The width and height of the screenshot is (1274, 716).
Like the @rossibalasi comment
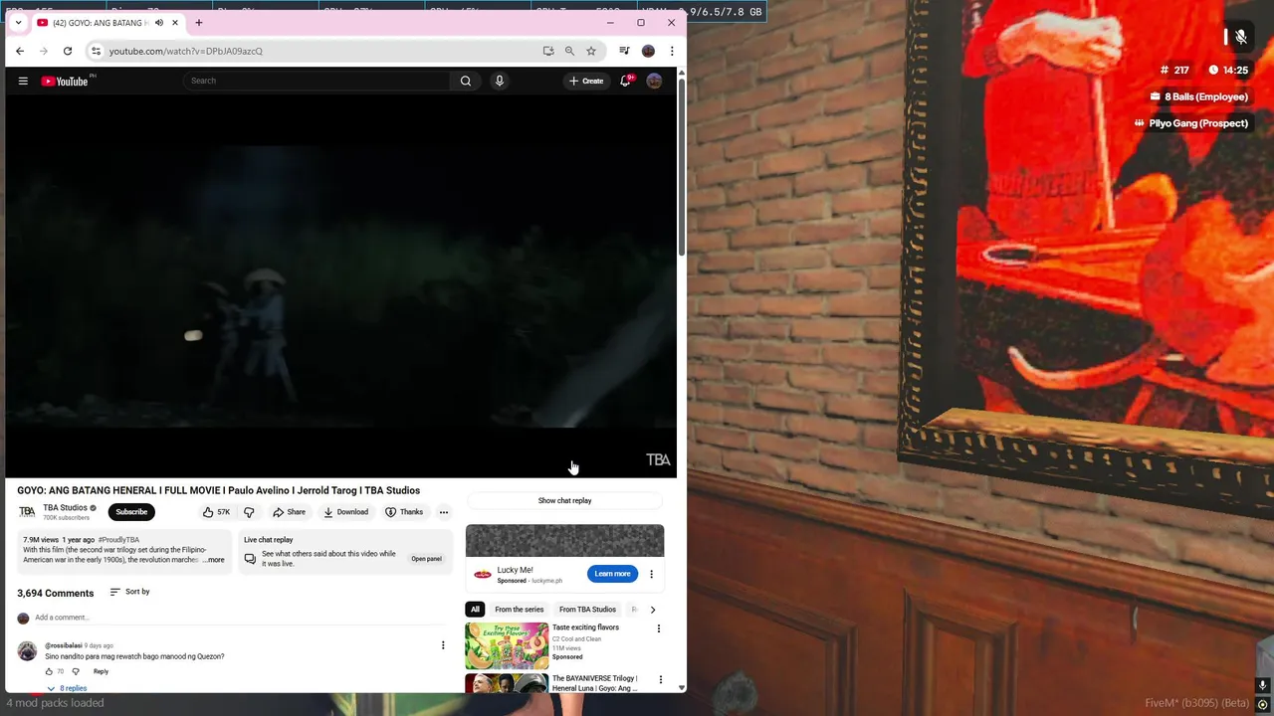pos(49,671)
